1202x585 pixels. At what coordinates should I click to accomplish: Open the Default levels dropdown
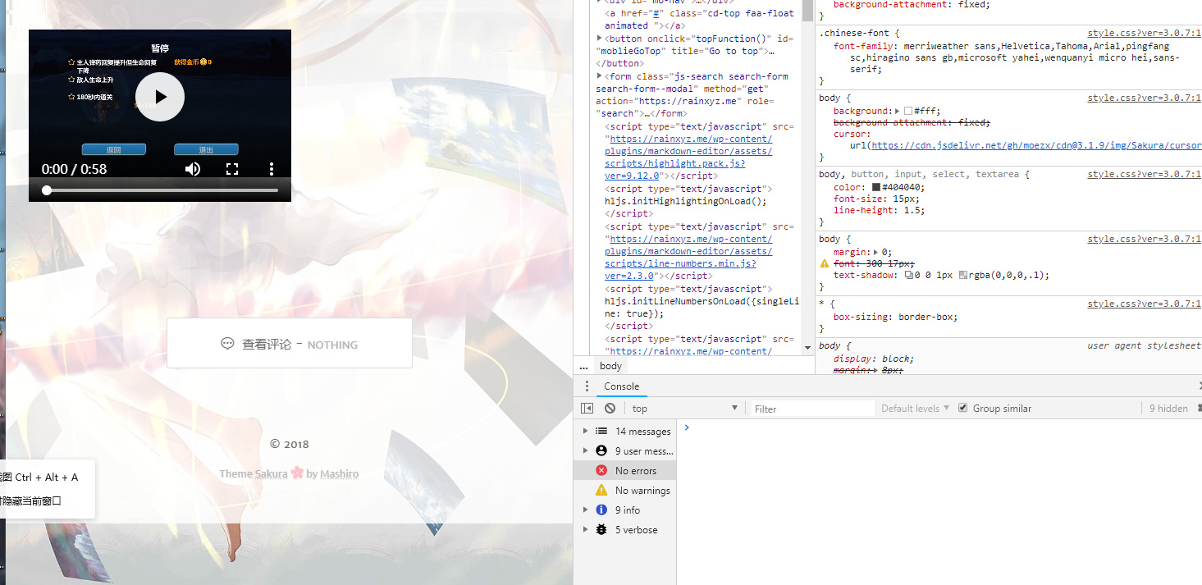915,408
